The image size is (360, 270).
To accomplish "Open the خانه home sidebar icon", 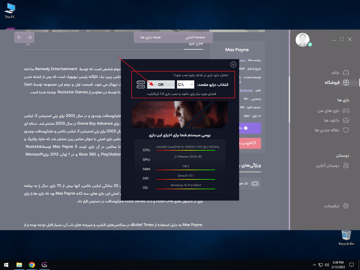I will [x=346, y=73].
